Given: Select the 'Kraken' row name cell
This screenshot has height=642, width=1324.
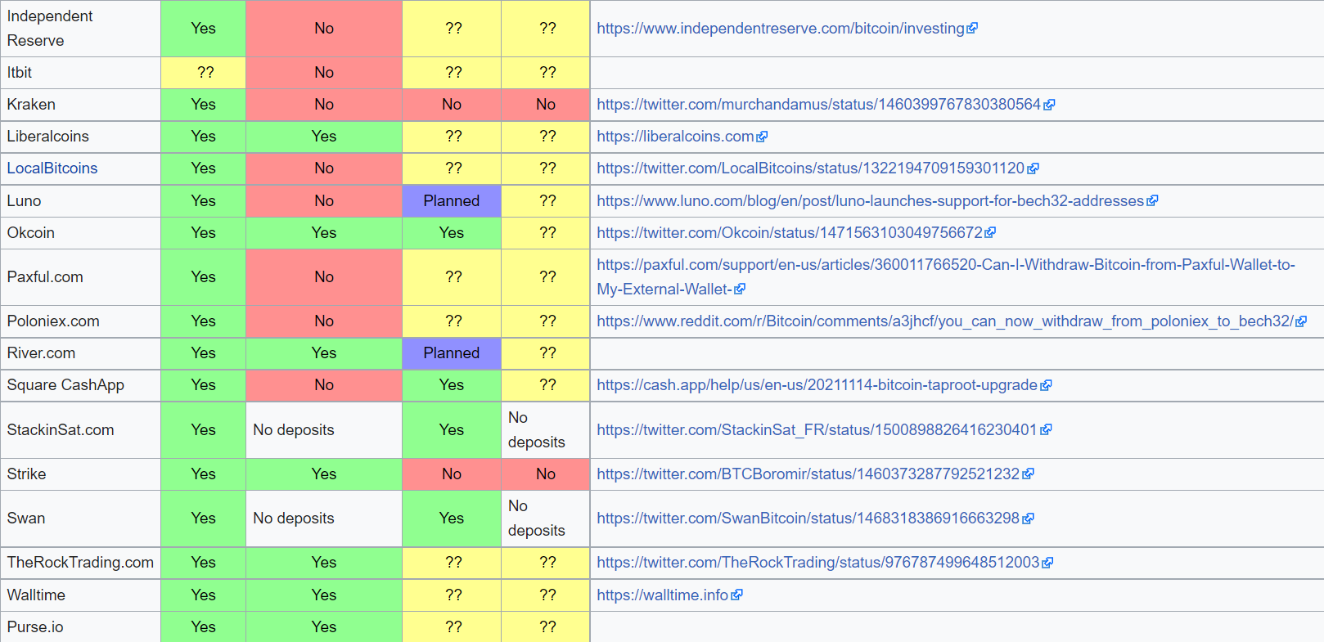Looking at the screenshot, I should point(80,105).
